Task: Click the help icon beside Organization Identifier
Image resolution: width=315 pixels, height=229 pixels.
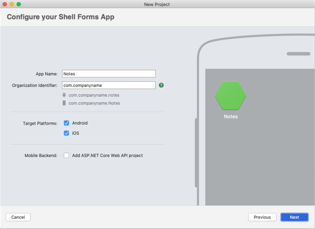Action: [x=161, y=85]
